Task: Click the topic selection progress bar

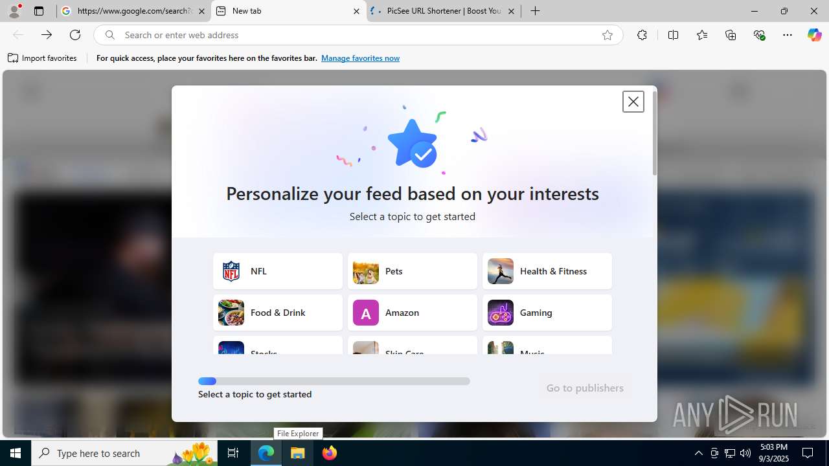Action: point(334,381)
